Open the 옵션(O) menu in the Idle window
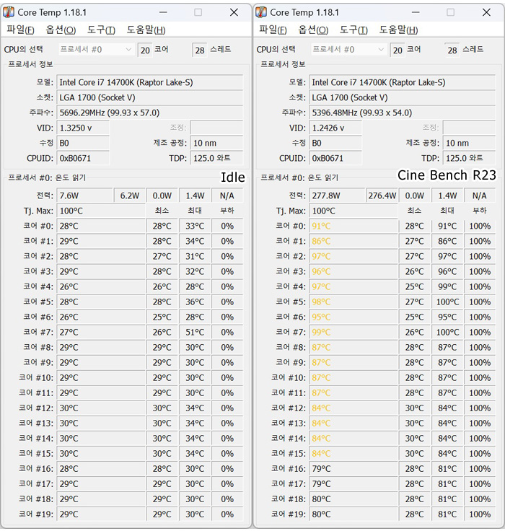The image size is (505, 531). 61,30
